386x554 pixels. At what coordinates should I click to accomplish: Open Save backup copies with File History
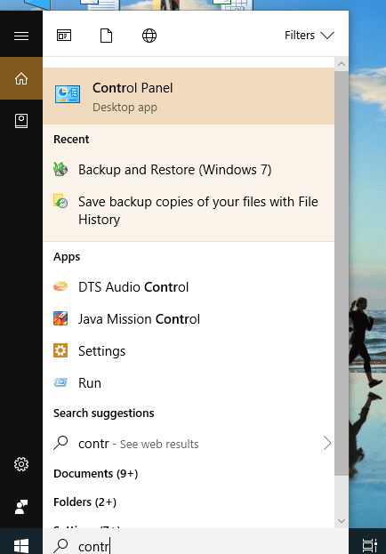pos(189,211)
